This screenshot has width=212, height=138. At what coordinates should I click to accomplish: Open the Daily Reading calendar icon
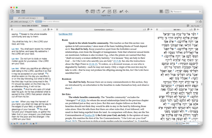pyautogui.click(x=23, y=12)
